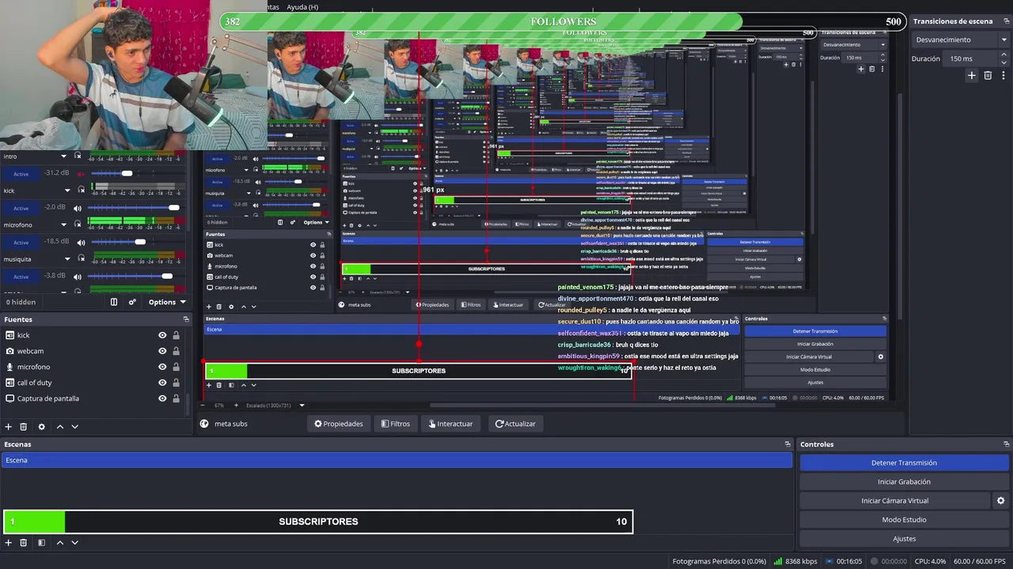The height and width of the screenshot is (569, 1013).
Task: Add a new source in Fuentes
Action: (x=9, y=427)
